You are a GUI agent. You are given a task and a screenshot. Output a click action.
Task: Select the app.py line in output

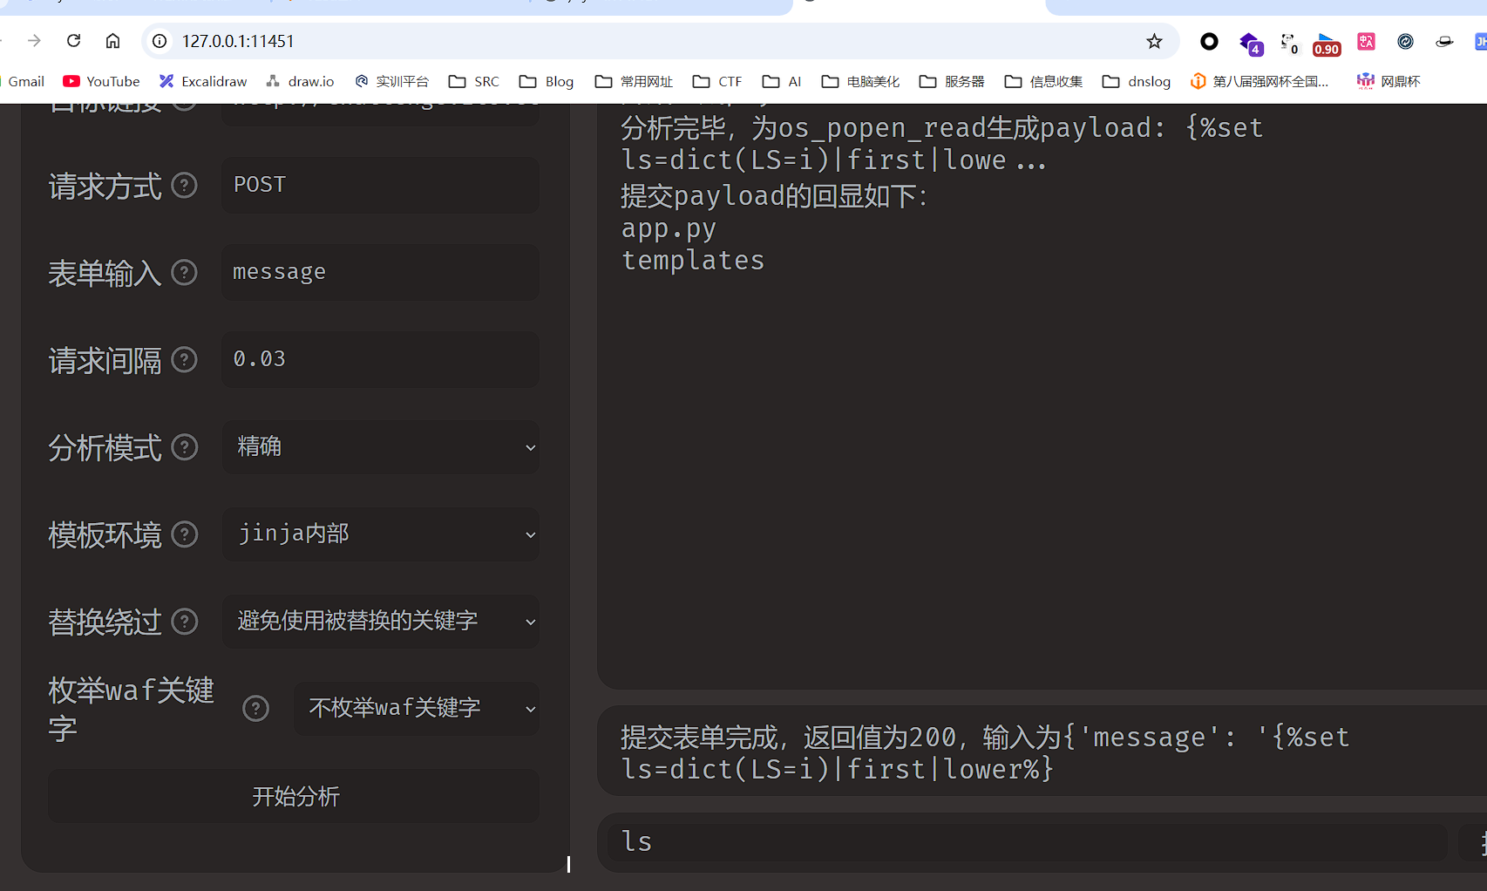[669, 228]
